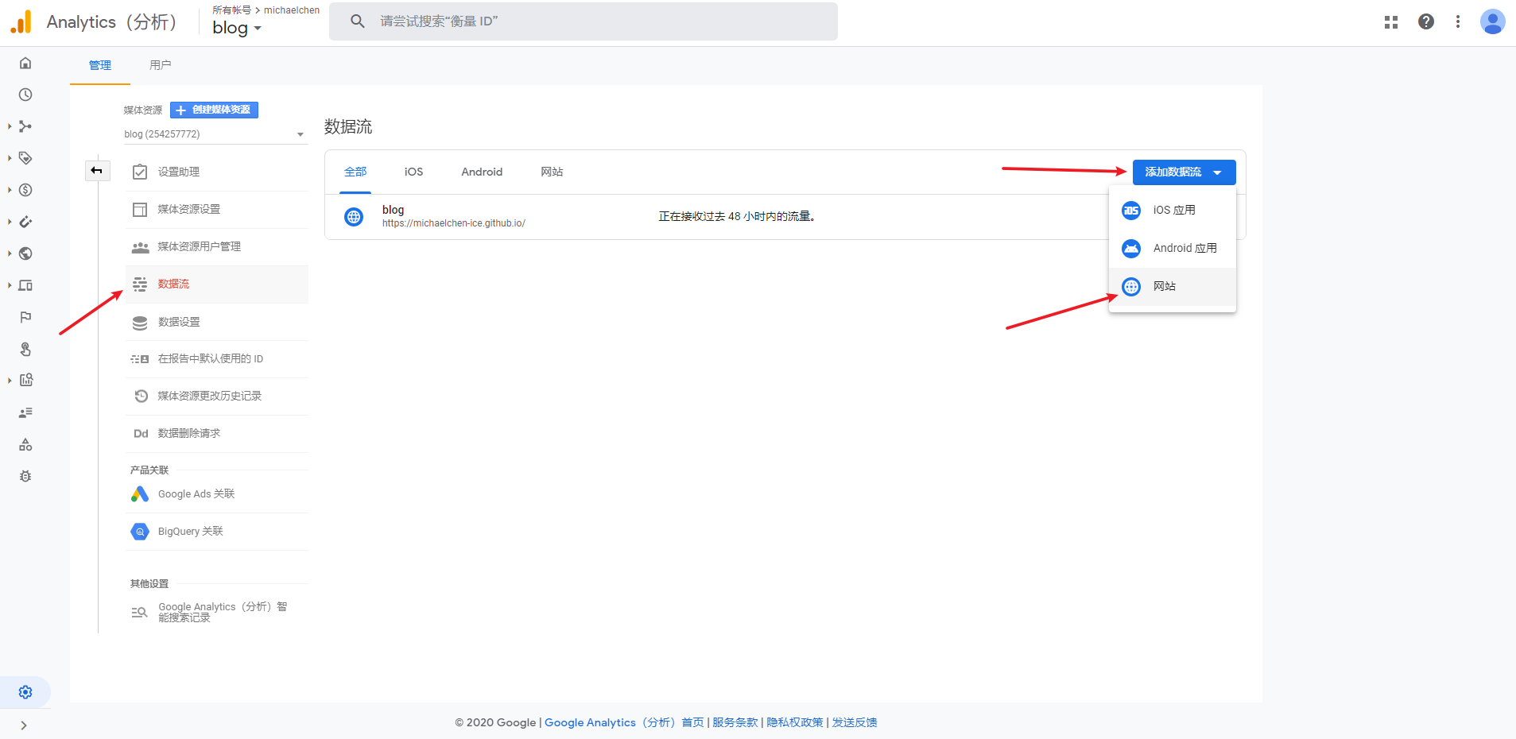Open the Analysis chart icon in sidebar
Screen dimensions: 1516x739
26,380
